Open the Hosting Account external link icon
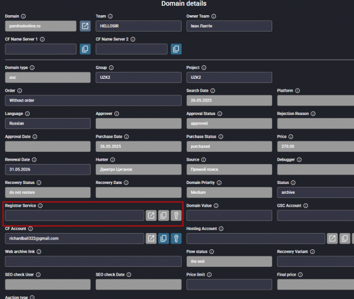This screenshot has height=299, width=354. (x=332, y=238)
